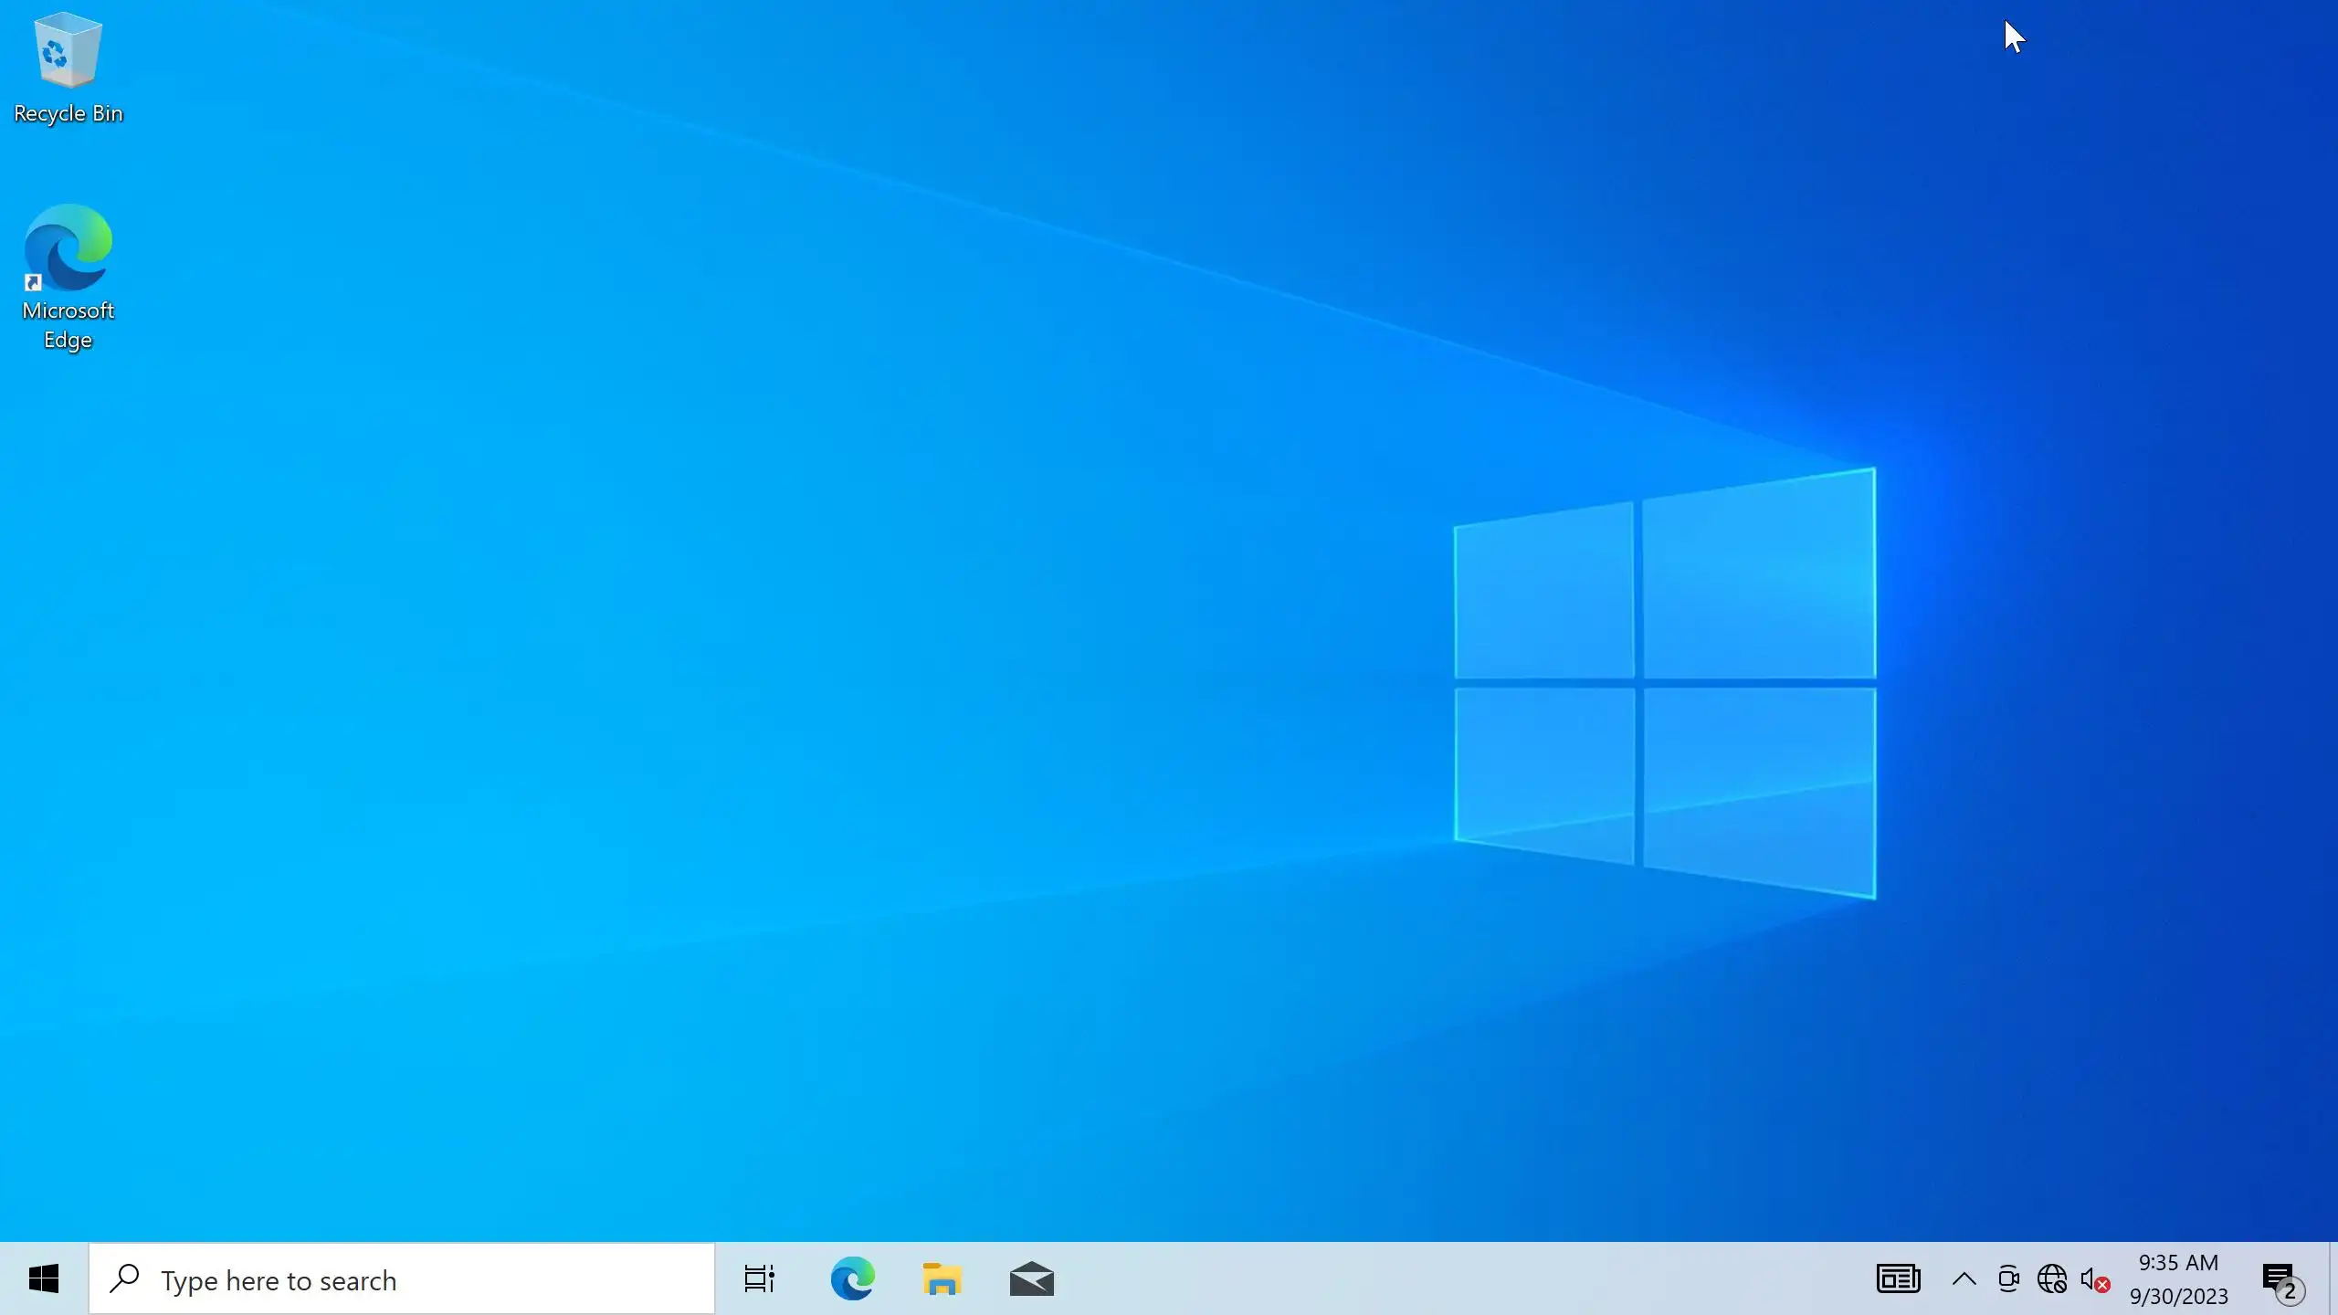This screenshot has width=2338, height=1315.
Task: Click the Task View taskbar button
Action: click(759, 1279)
